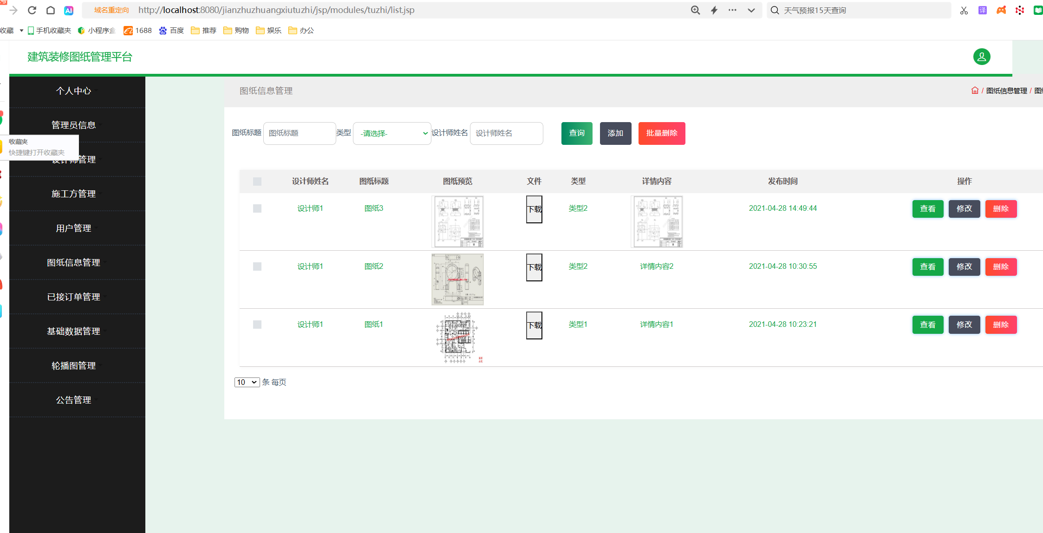The image size is (1043, 533).
Task: Click the 图纸3 preview thumbnail image
Action: pyautogui.click(x=458, y=221)
